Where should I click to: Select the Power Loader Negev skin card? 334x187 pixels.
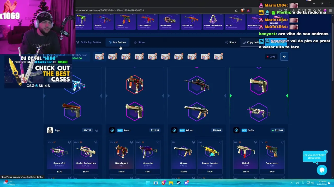coord(210,157)
